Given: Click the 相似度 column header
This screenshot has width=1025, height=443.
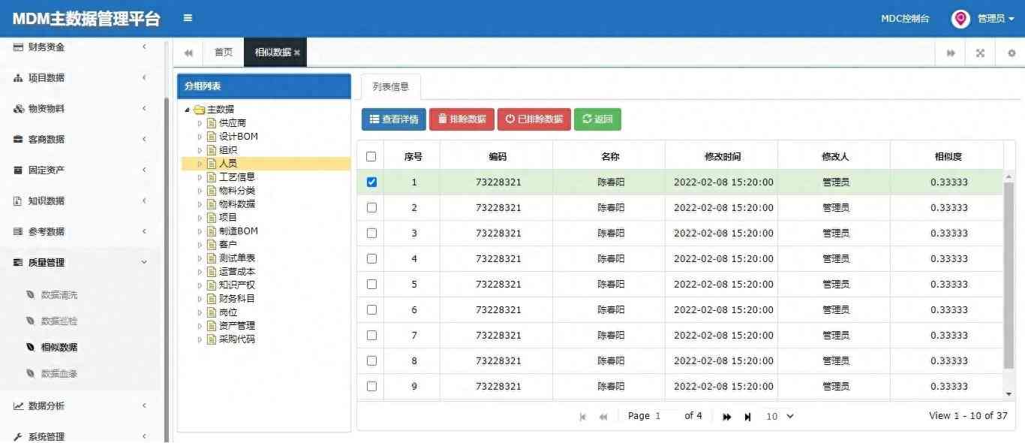Looking at the screenshot, I should (x=948, y=156).
